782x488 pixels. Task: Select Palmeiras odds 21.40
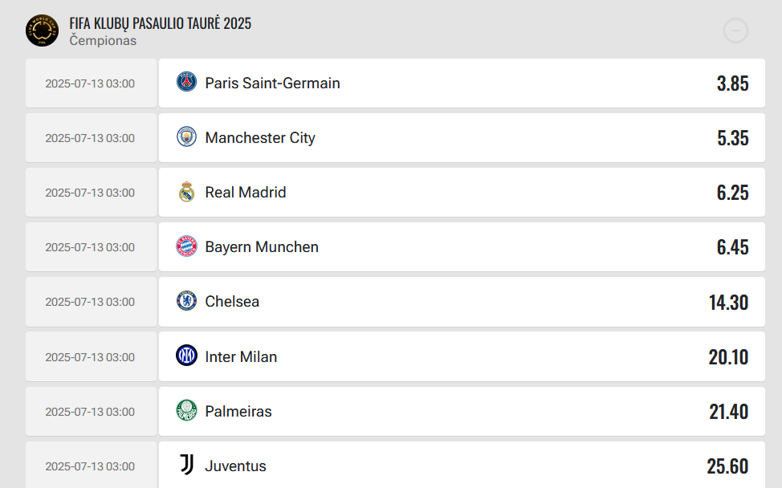[x=729, y=412]
